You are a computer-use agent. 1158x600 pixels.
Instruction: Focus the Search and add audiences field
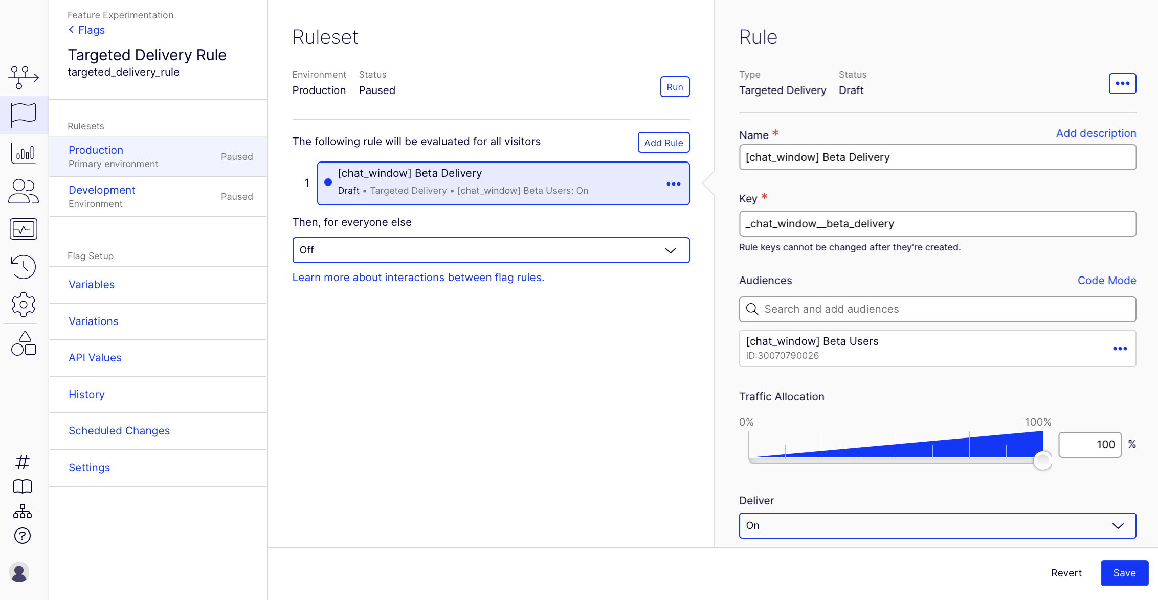[x=937, y=309]
